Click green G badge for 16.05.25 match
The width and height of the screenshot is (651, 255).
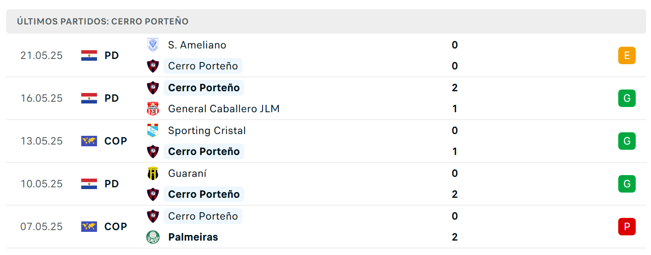(627, 98)
